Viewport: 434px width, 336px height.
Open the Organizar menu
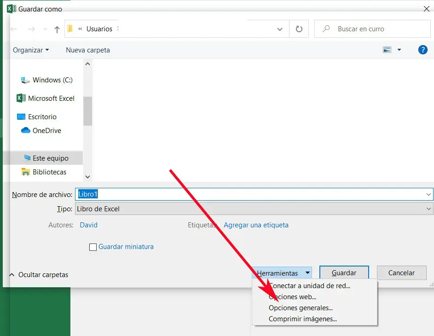(x=31, y=50)
